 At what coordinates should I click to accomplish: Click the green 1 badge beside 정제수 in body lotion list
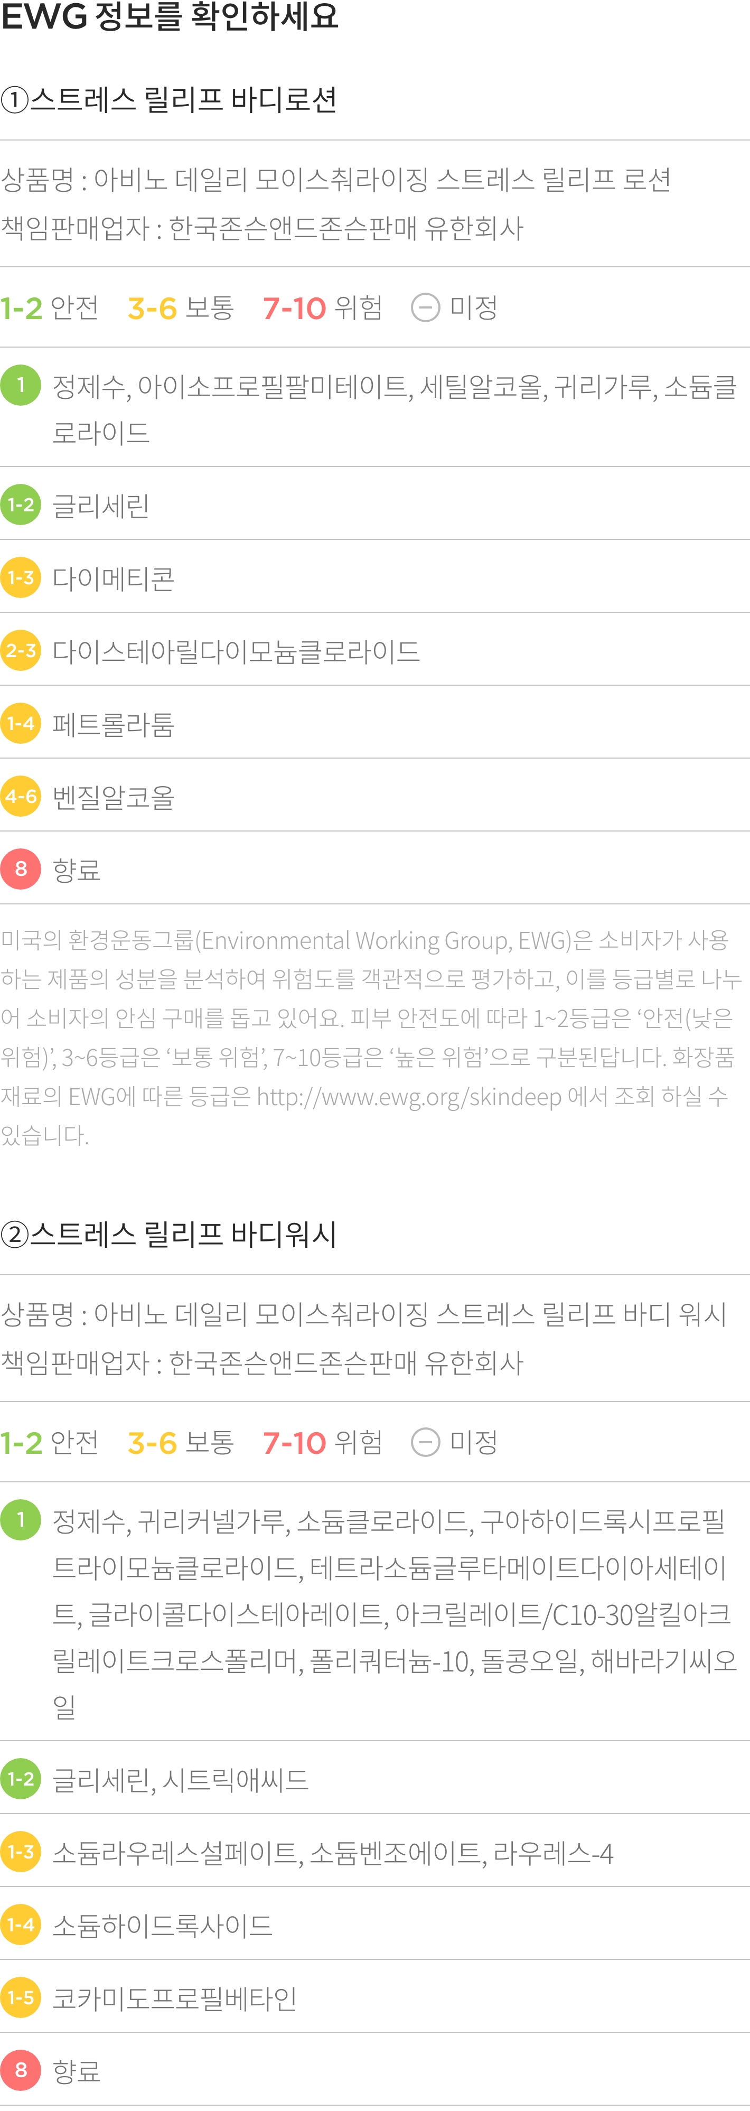[21, 385]
